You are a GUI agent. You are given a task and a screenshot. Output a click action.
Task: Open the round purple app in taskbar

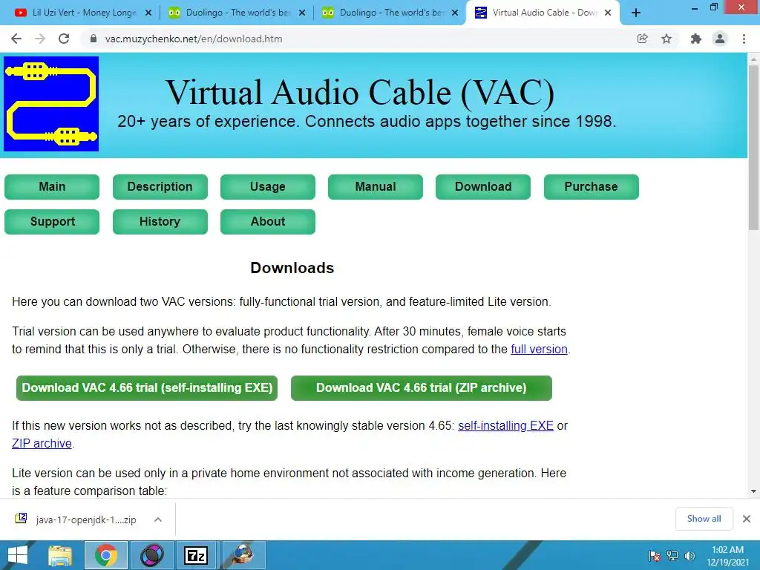tap(151, 555)
